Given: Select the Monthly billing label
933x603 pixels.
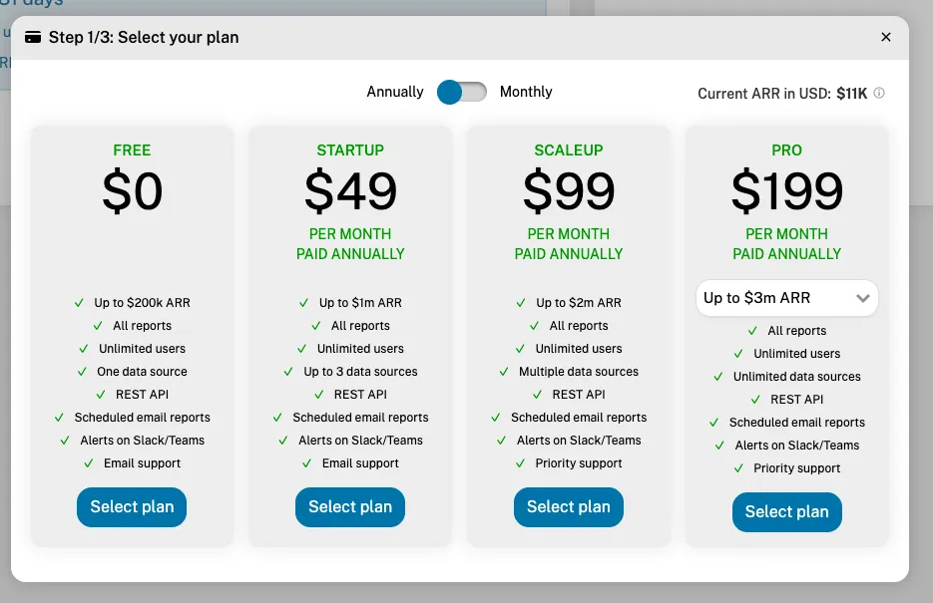Looking at the screenshot, I should click(x=526, y=92).
